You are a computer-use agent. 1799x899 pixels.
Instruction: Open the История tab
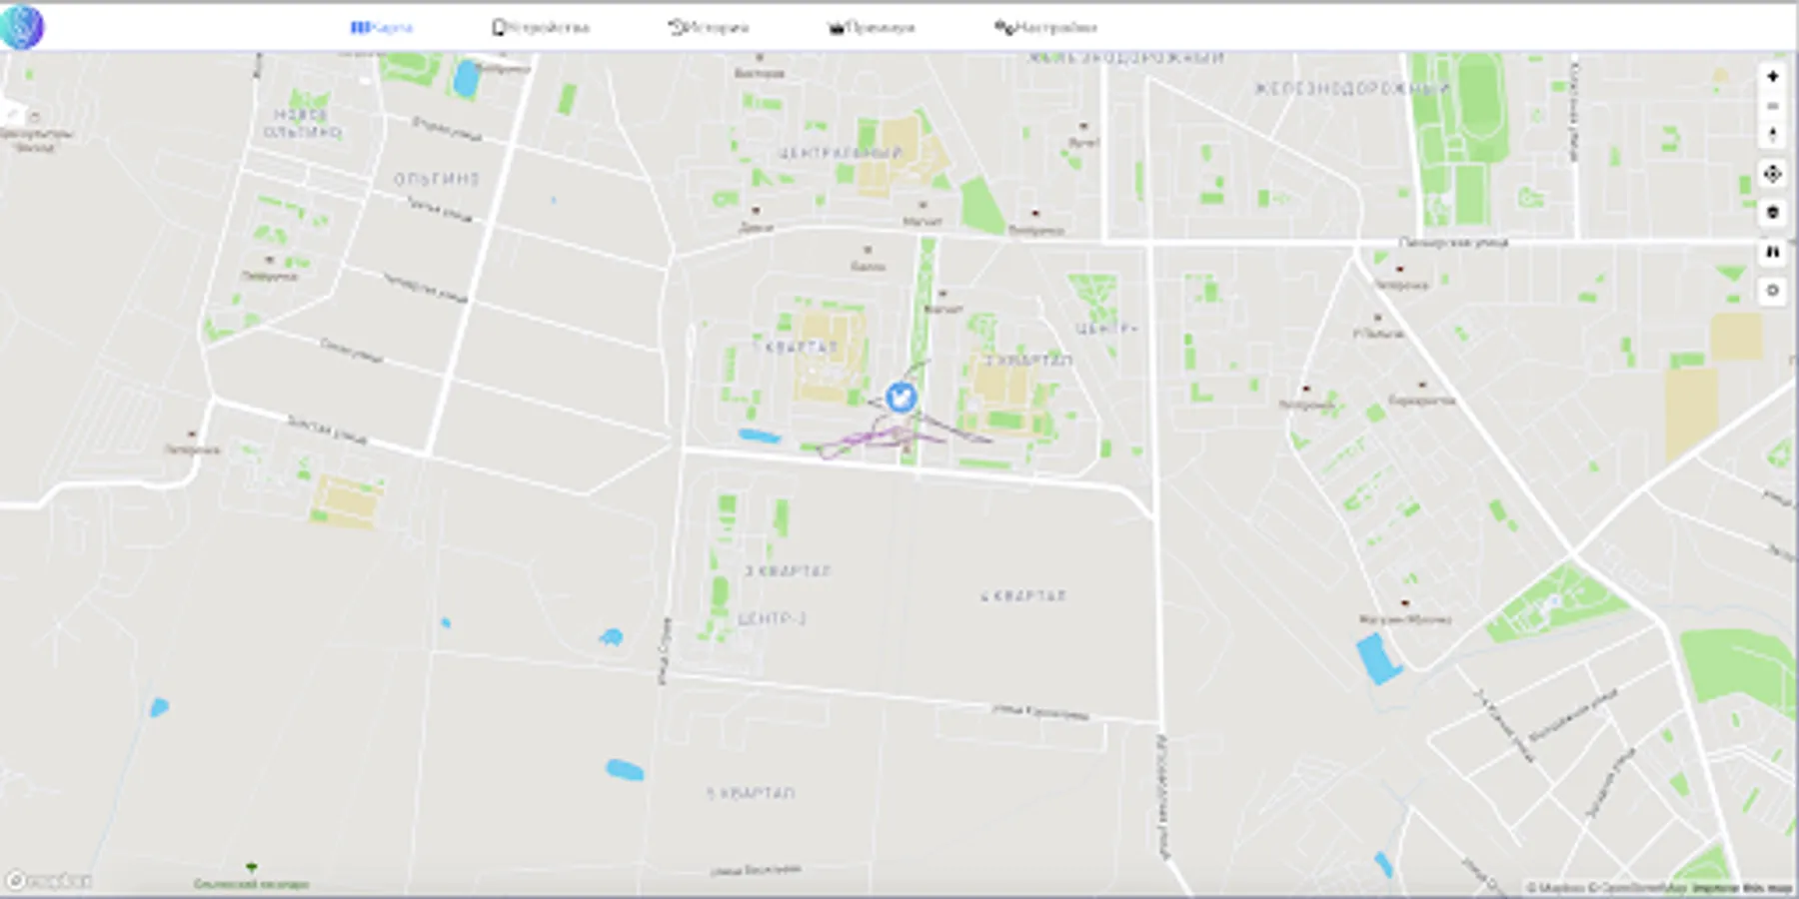pyautogui.click(x=709, y=28)
